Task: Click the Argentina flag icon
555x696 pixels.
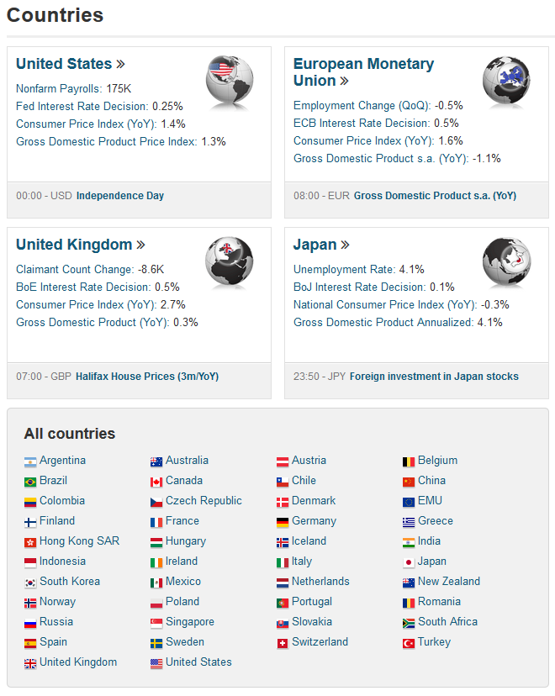Action: pyautogui.click(x=30, y=461)
